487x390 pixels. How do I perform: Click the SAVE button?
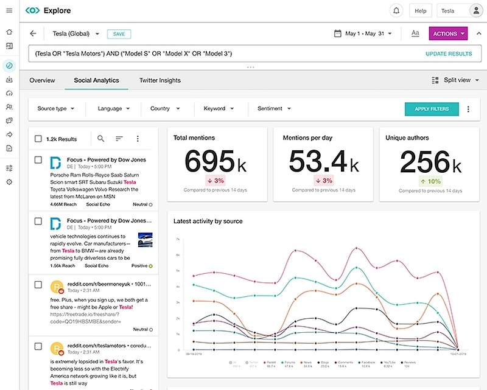[x=119, y=34]
